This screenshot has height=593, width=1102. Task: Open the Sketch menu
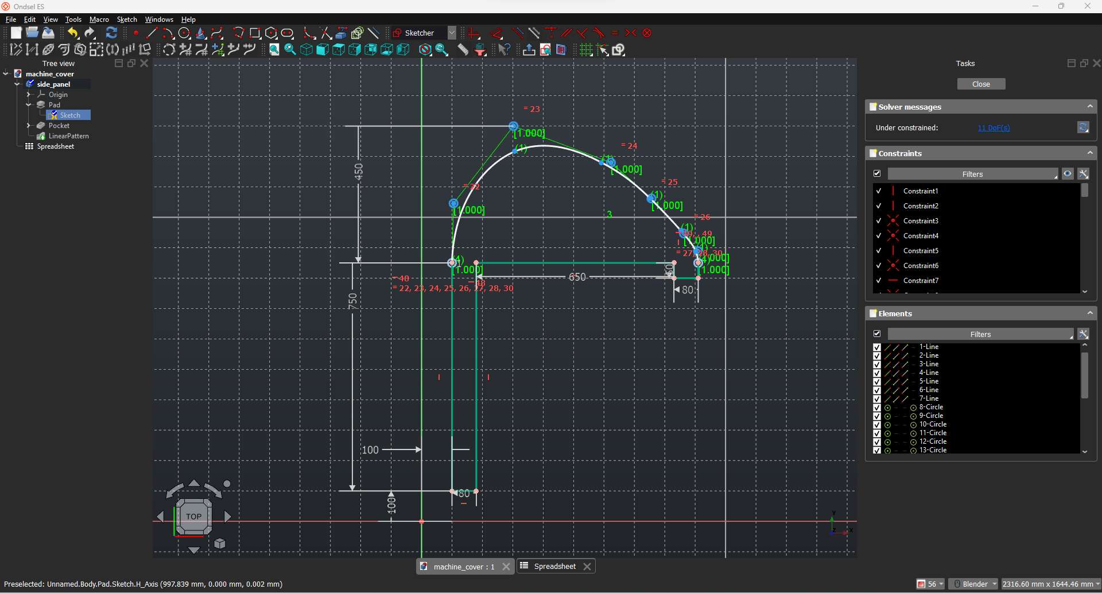click(127, 20)
